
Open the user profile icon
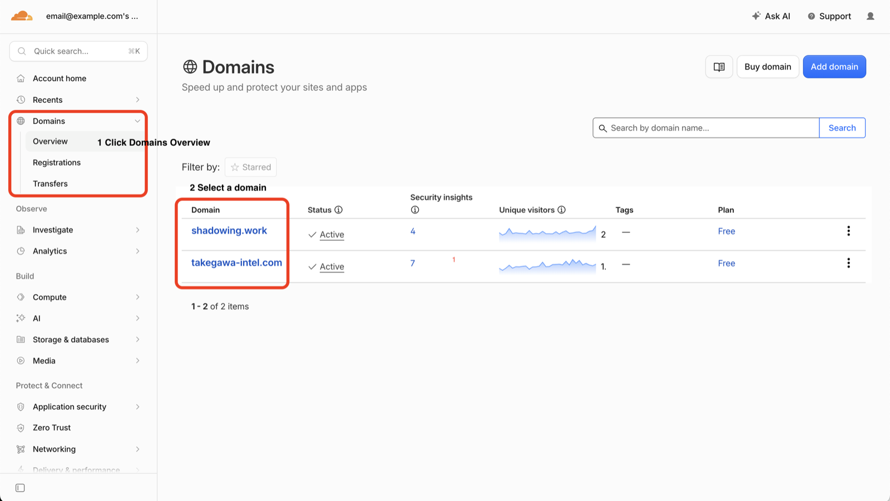click(x=871, y=16)
